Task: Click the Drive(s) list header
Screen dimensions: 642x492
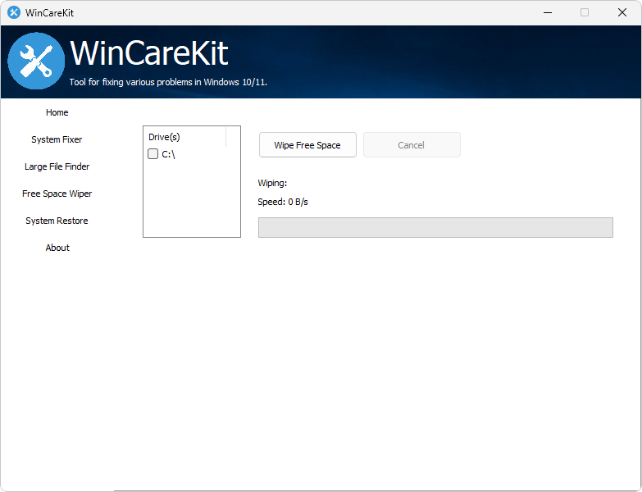Action: click(164, 137)
